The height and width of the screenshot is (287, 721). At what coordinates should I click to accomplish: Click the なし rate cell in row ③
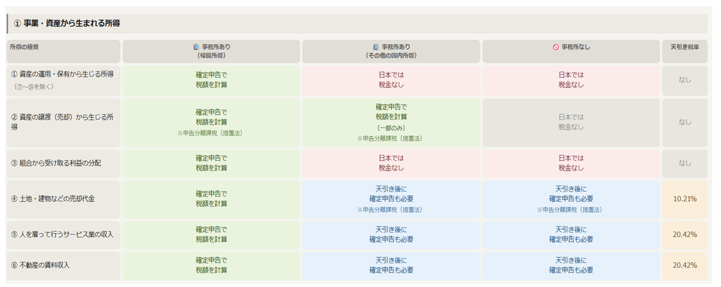tap(684, 163)
